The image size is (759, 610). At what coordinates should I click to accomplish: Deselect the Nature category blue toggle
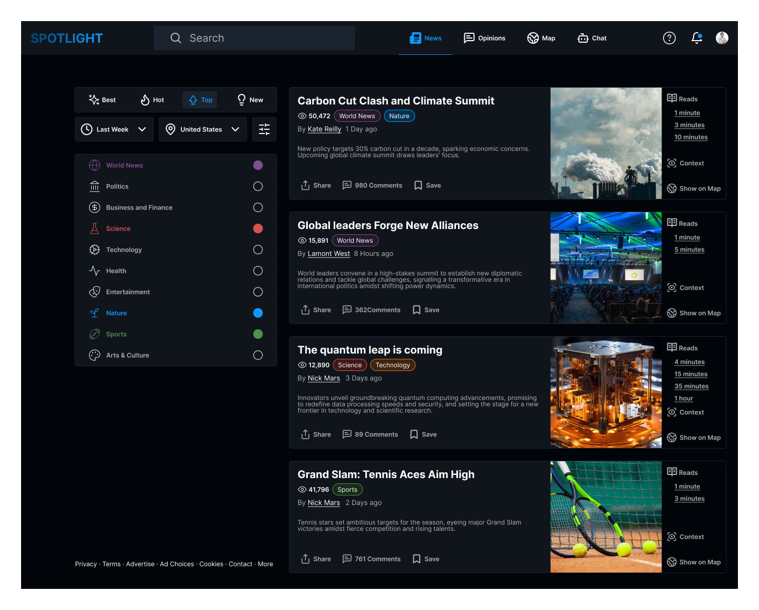click(258, 313)
